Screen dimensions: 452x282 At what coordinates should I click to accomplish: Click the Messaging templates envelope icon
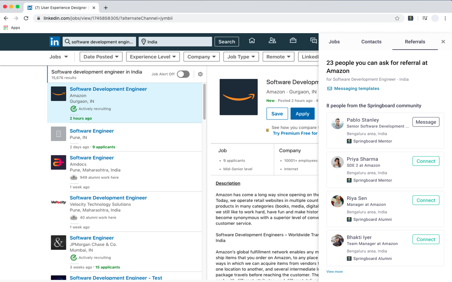tap(329, 89)
